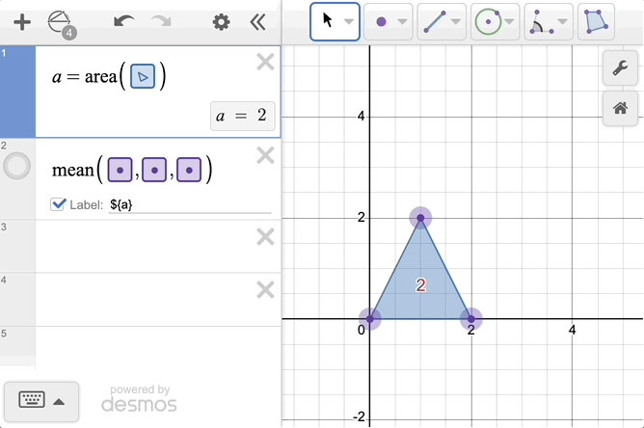Click the plus Add Item button
This screenshot has width=644, height=428.
coord(21,21)
